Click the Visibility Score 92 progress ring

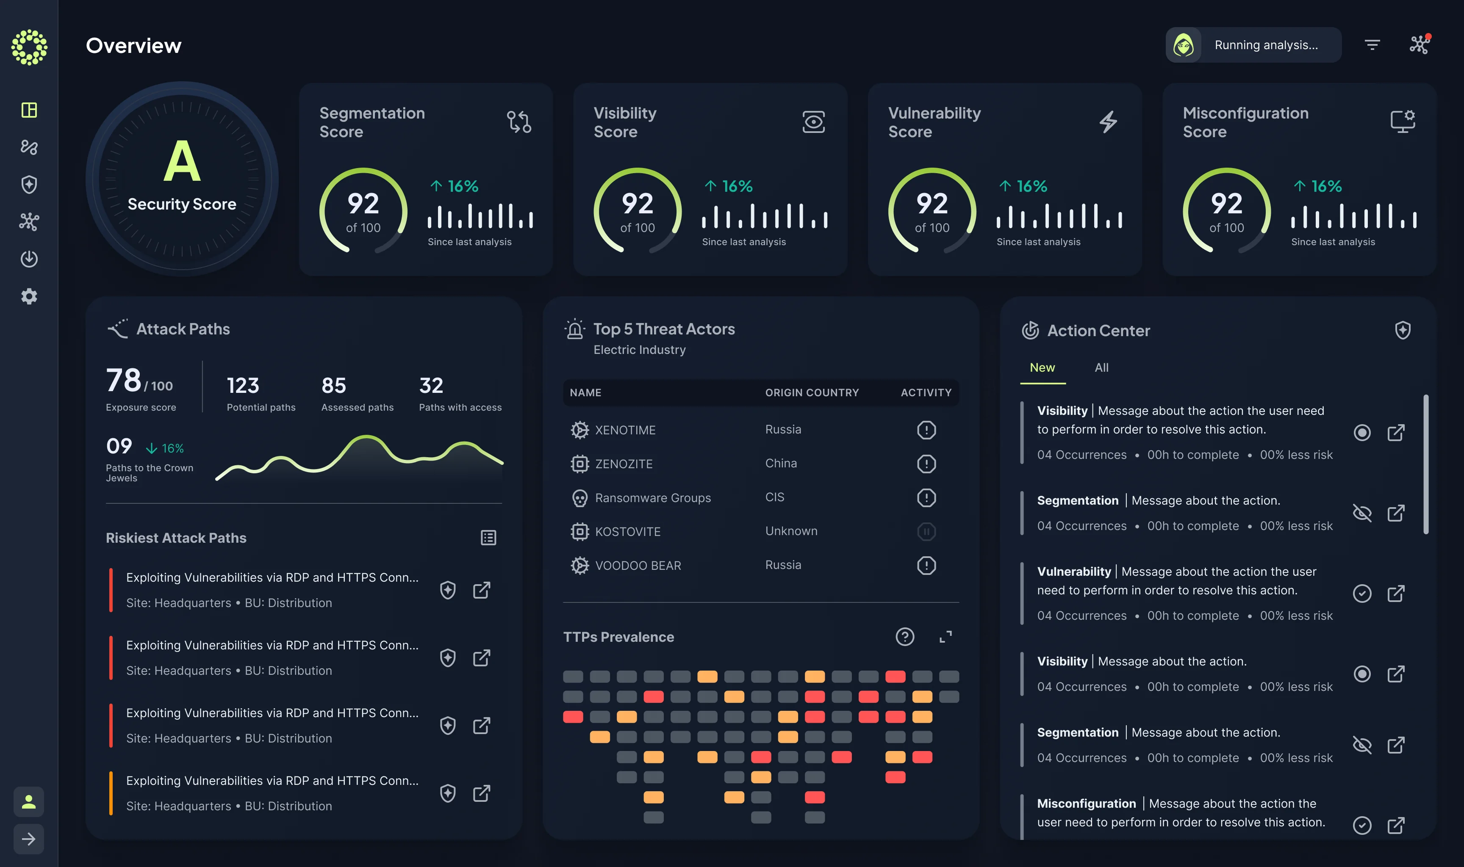pyautogui.click(x=637, y=211)
